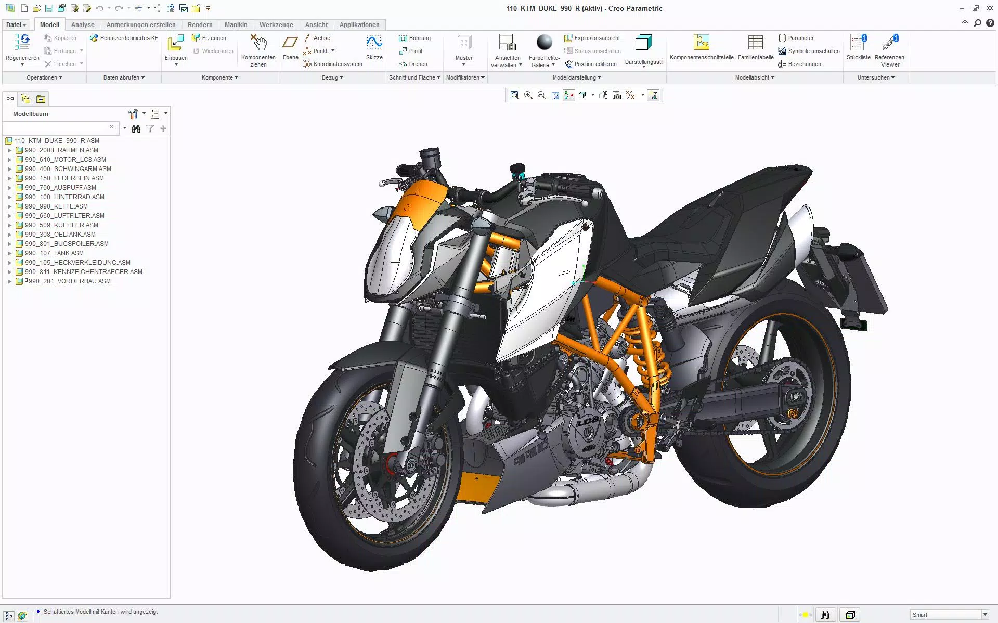Open the Stückliste bill of materials
The image size is (998, 623).
(858, 47)
